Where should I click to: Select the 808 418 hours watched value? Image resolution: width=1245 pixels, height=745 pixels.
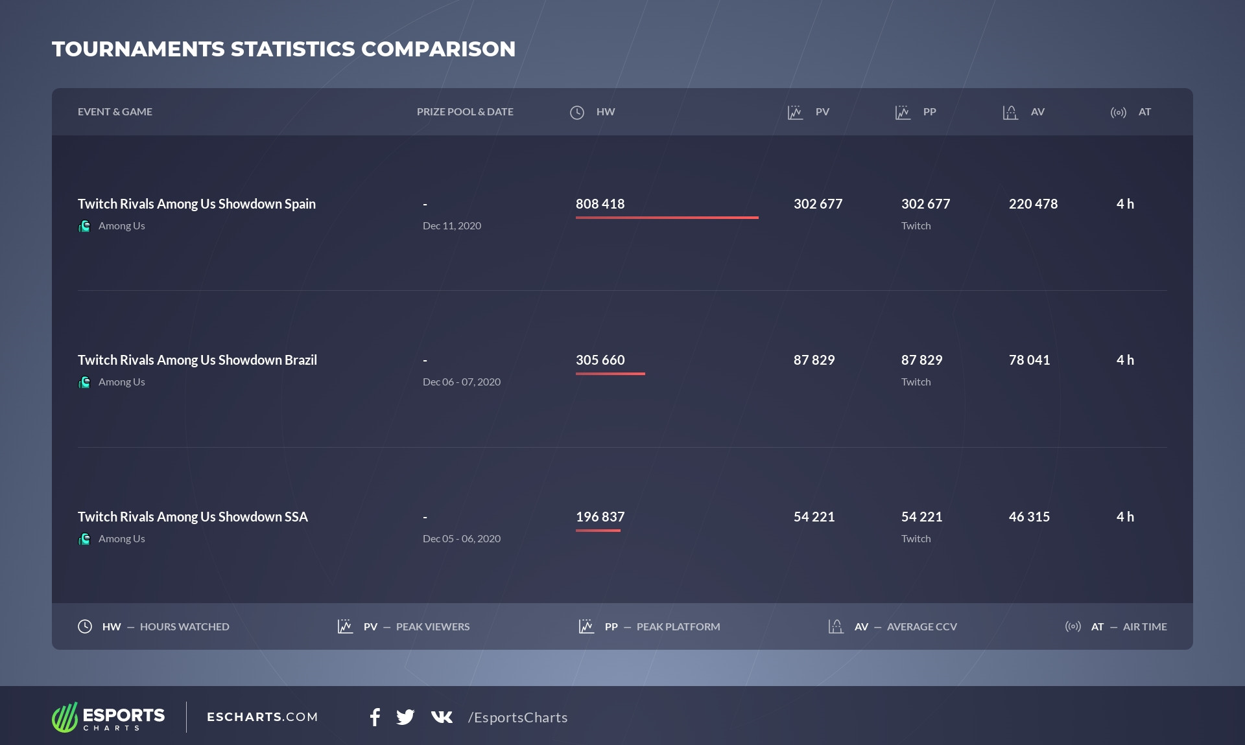click(x=600, y=204)
